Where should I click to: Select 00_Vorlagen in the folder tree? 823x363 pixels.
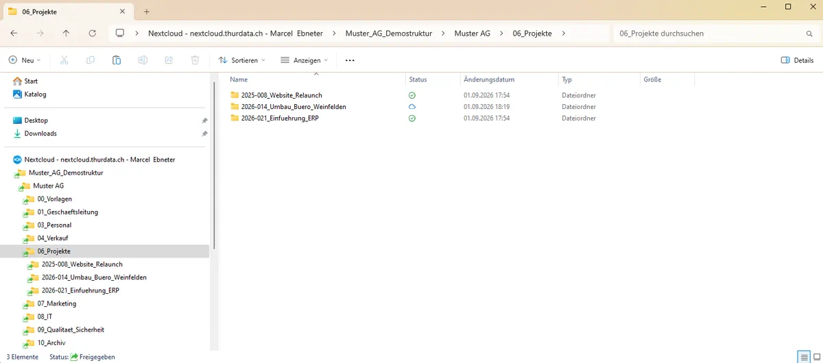tap(54, 199)
